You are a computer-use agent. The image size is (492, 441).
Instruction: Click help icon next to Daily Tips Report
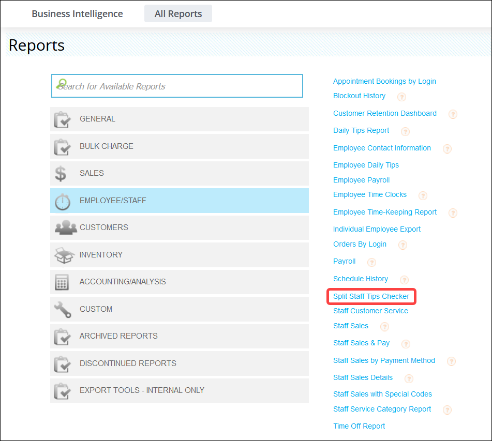[x=405, y=131]
